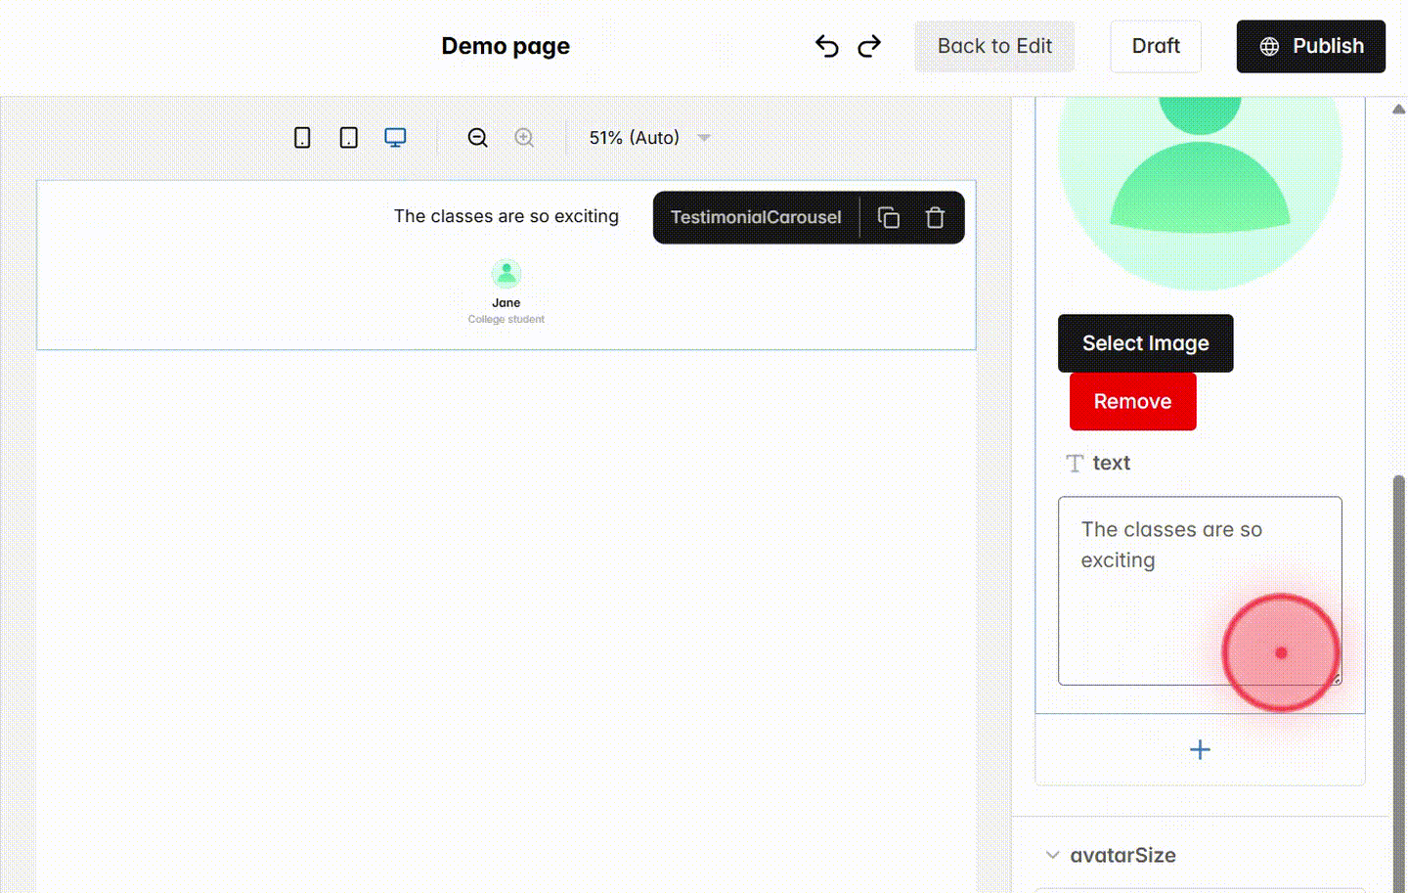Switch to mobile preview icon
Image resolution: width=1408 pixels, height=893 pixels.
301,137
